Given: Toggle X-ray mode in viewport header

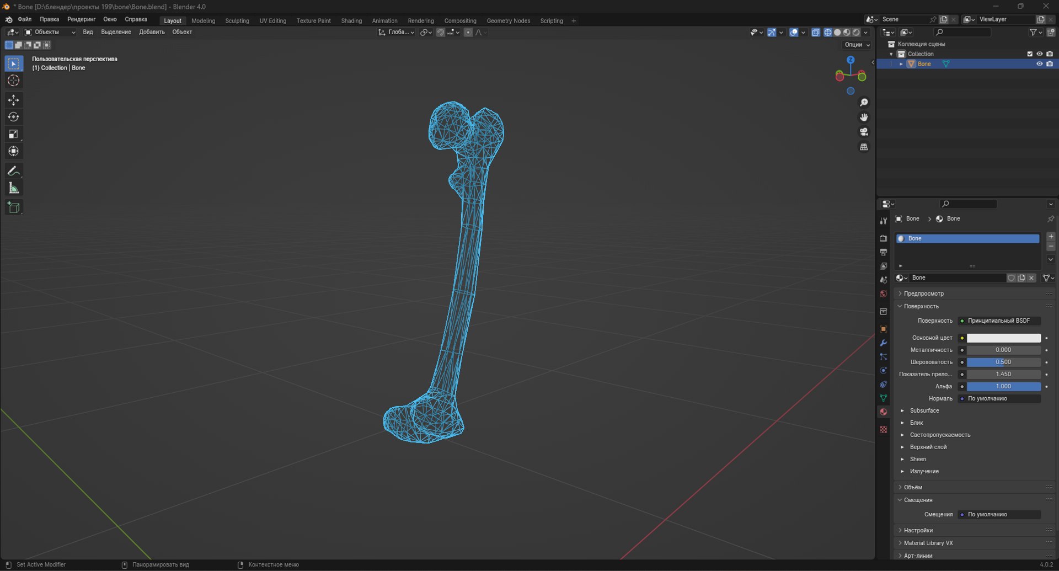Looking at the screenshot, I should coord(816,33).
